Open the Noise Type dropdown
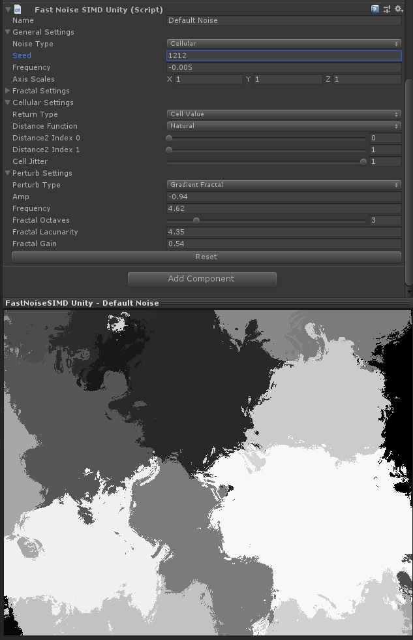Viewport: 413px width, 640px height. point(284,44)
